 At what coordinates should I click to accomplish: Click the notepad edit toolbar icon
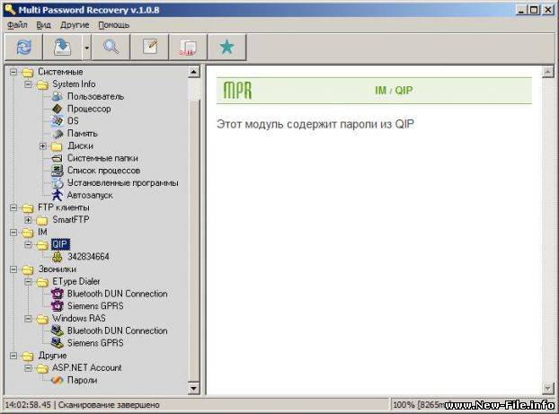click(150, 47)
